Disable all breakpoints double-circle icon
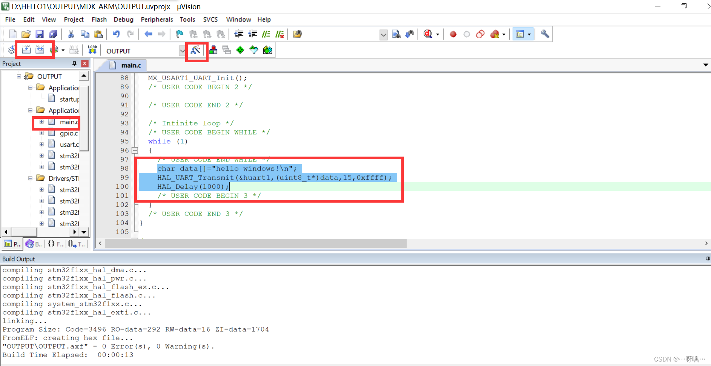The height and width of the screenshot is (366, 711). [480, 34]
